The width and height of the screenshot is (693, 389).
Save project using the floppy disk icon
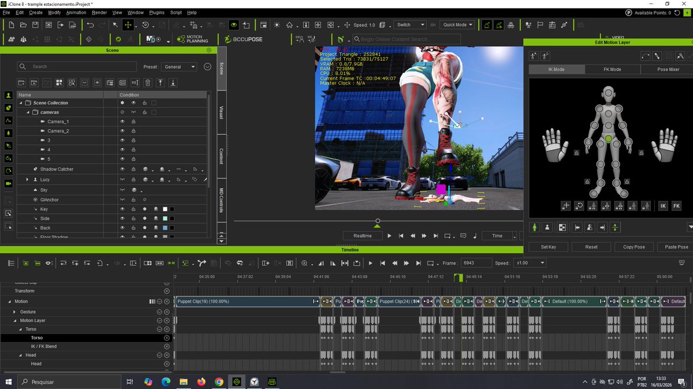(35, 25)
